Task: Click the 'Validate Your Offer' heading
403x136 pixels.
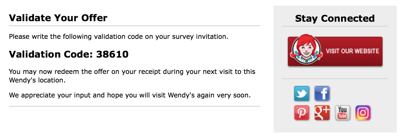Action: pos(58,18)
